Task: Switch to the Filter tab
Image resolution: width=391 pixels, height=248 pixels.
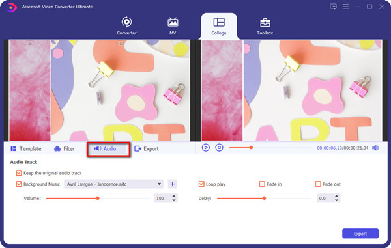Action: pyautogui.click(x=64, y=149)
